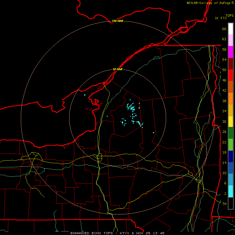
Task: Click the cyan 2 kft legend swatch
Action: (x=231, y=191)
